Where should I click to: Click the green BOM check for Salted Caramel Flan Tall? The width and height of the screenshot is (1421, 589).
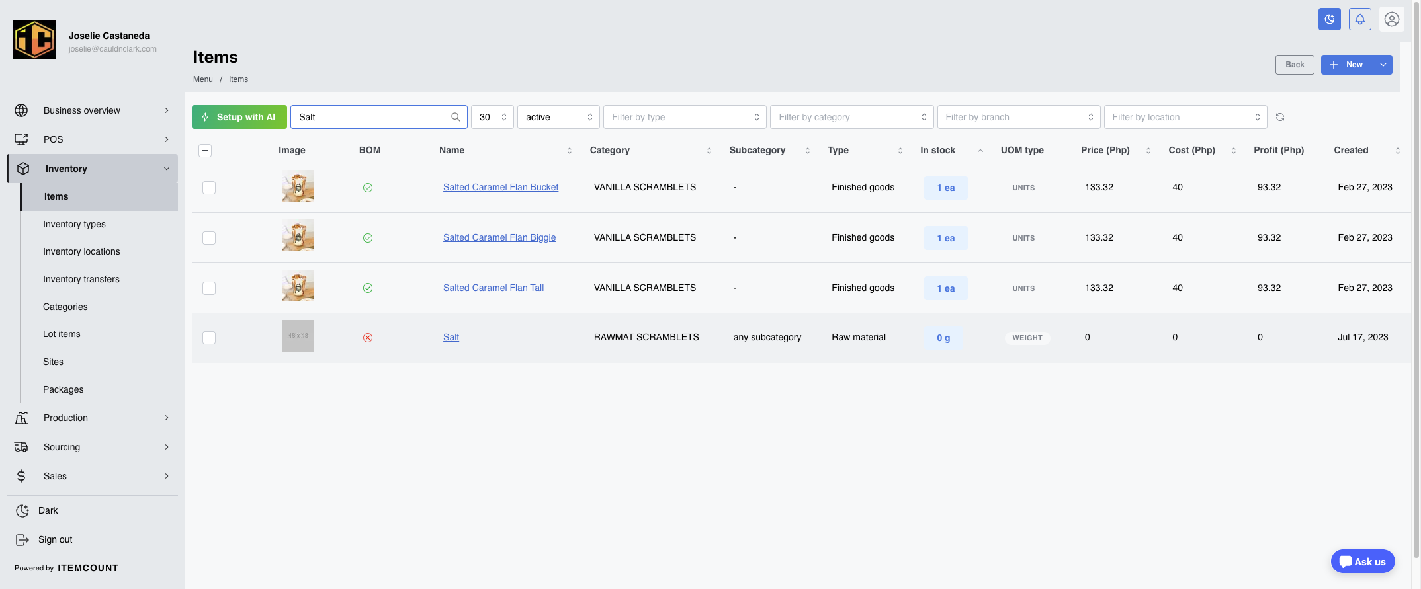(x=368, y=288)
